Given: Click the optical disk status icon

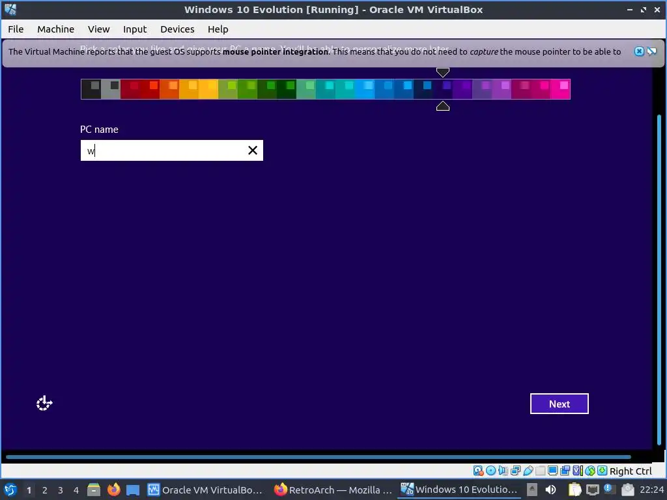Looking at the screenshot, I should [x=491, y=471].
